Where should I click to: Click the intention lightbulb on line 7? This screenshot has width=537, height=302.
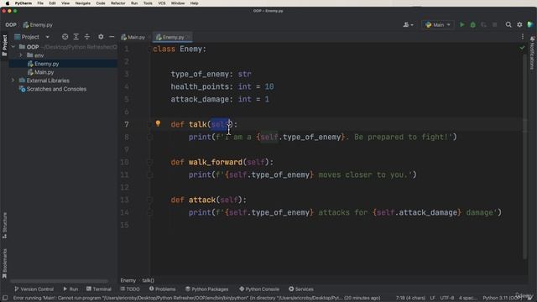point(158,123)
